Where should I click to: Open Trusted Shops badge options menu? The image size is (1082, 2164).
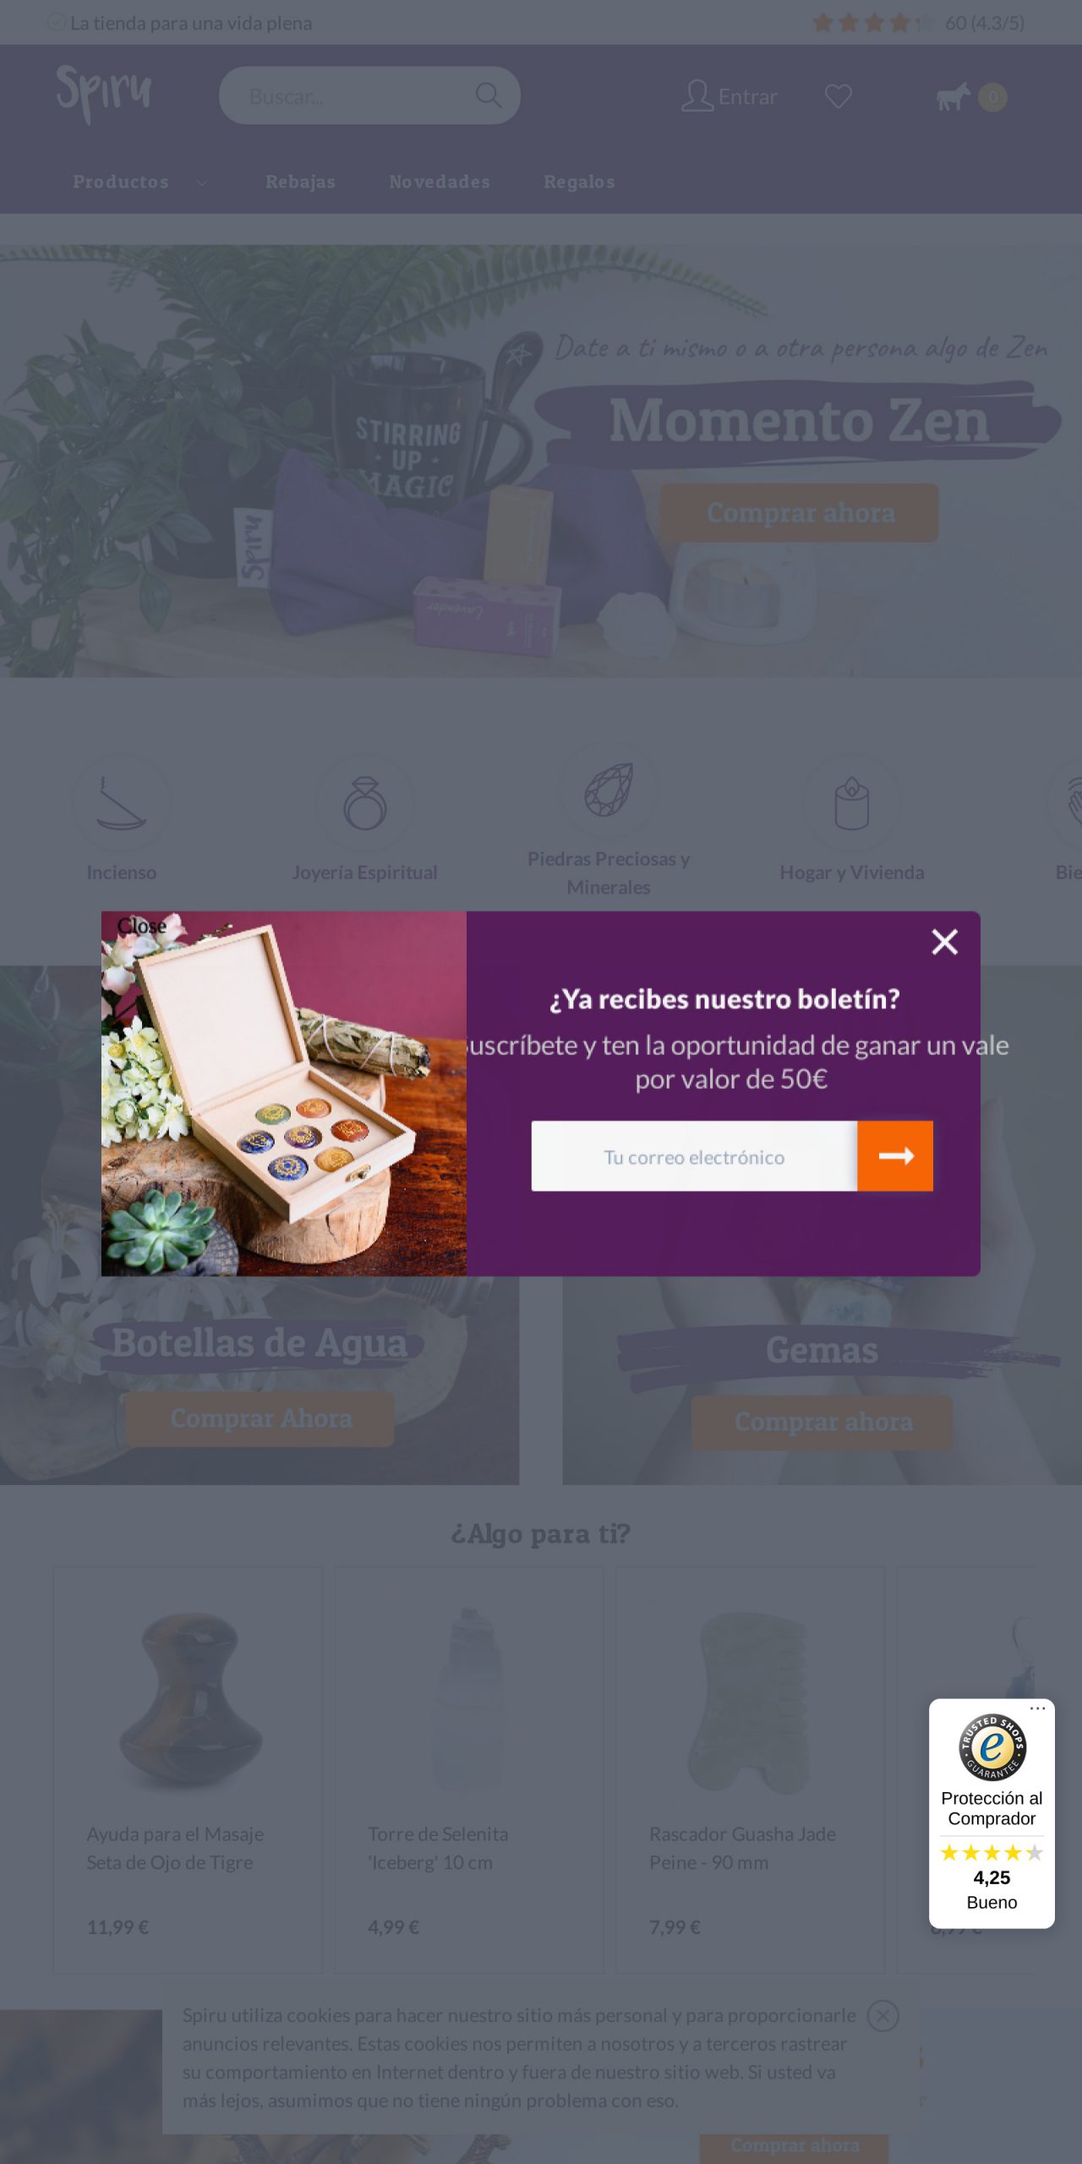click(x=1037, y=1708)
